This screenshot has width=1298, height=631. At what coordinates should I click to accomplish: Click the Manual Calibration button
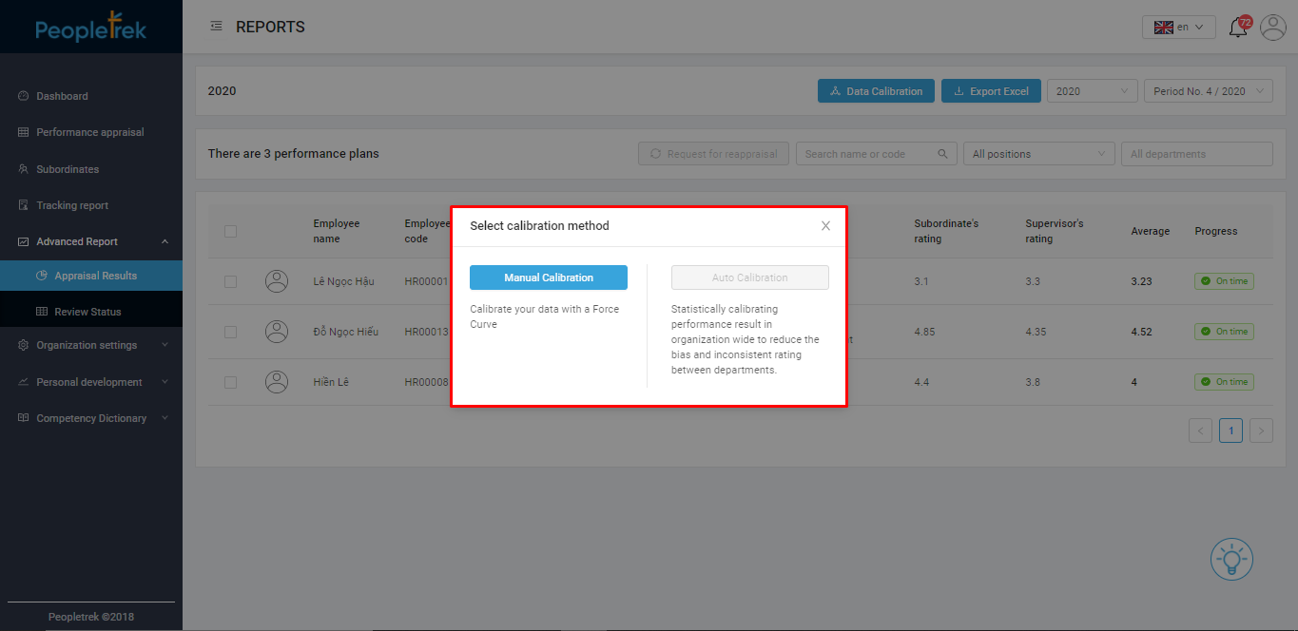pos(549,277)
